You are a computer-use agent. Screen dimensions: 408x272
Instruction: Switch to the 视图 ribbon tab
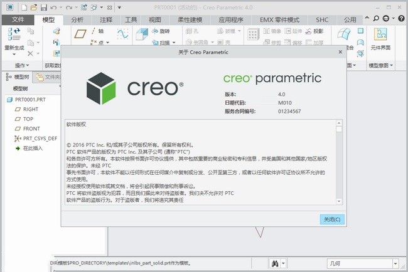155,20
